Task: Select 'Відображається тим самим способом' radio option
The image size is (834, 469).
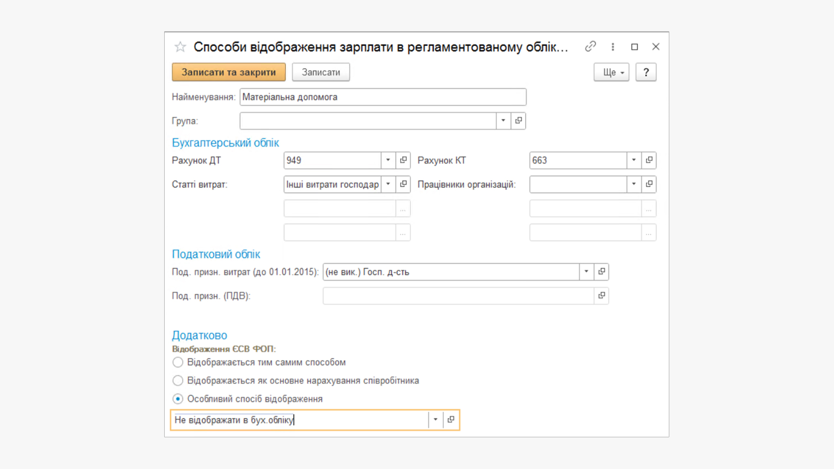Action: 178,362
